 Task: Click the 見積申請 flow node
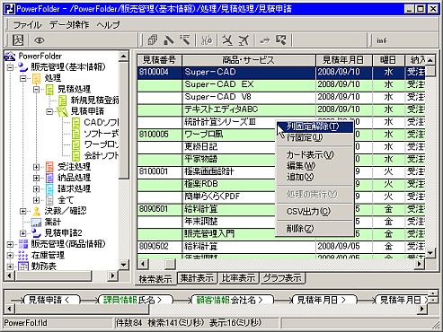[51, 300]
